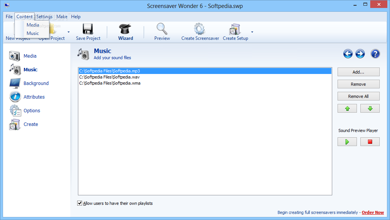Image resolution: width=390 pixels, height=220 pixels.
Task: Open the File menu
Action: (9, 17)
